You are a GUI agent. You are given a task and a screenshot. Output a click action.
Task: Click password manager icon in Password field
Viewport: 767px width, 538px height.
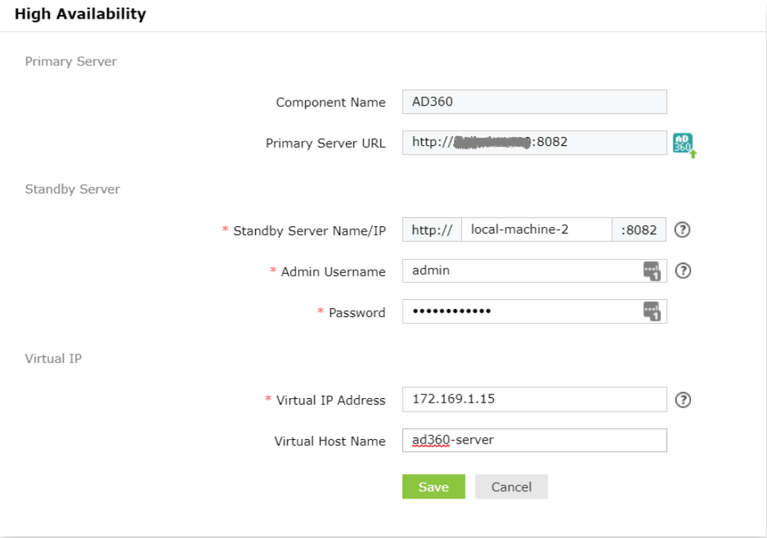coord(652,312)
